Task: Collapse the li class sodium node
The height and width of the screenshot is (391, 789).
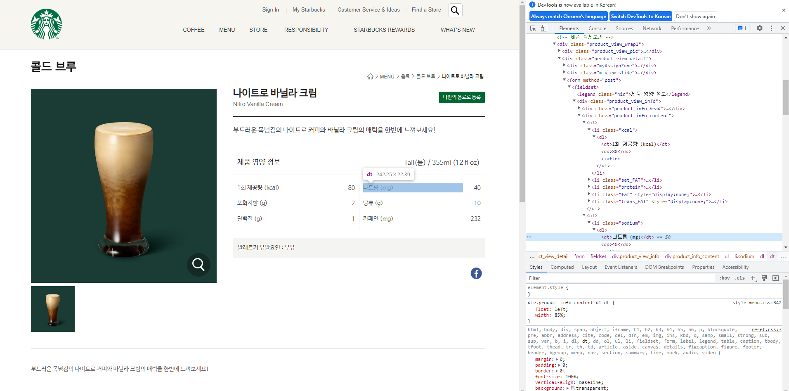Action: point(589,223)
